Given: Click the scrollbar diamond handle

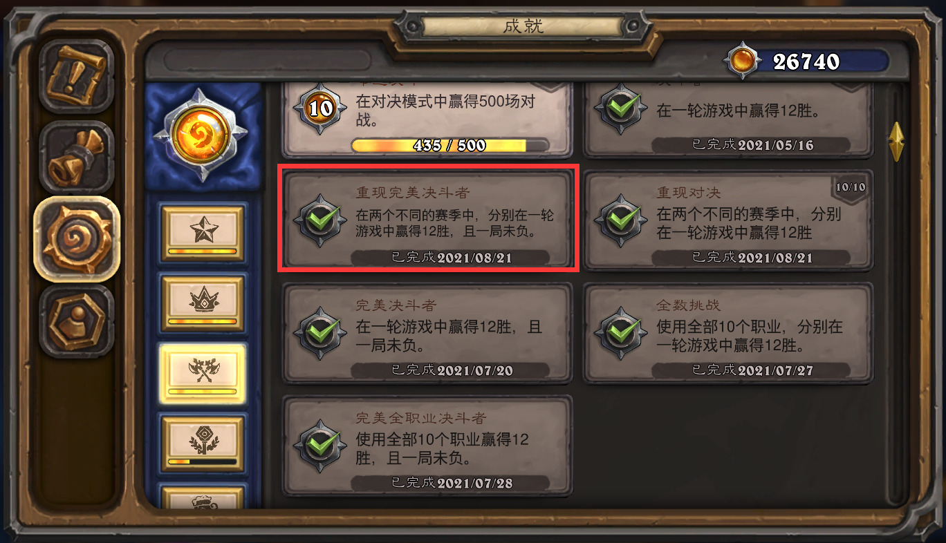Looking at the screenshot, I should point(896,141).
